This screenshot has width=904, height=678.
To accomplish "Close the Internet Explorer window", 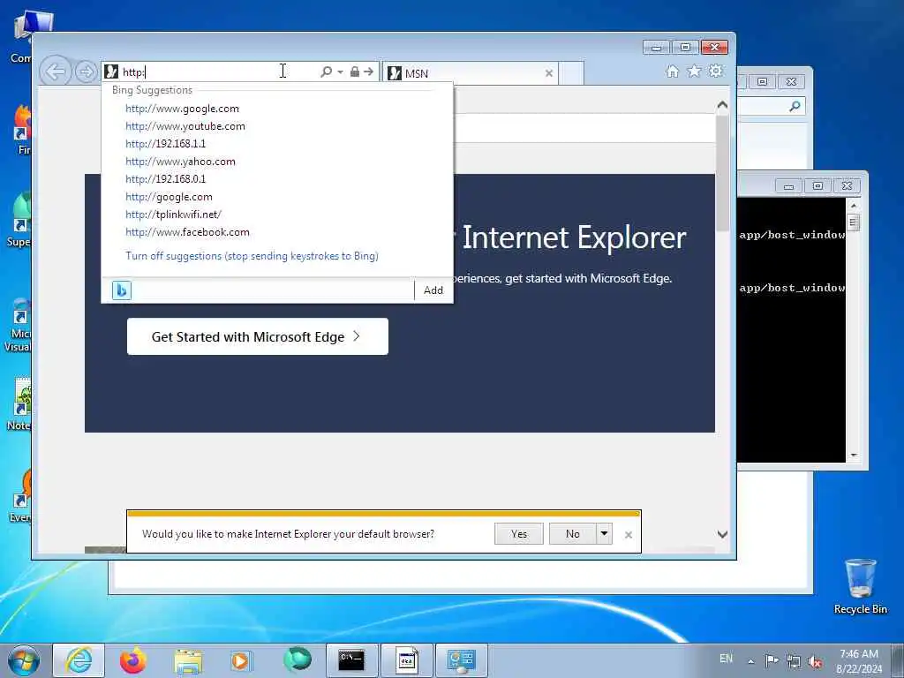I will 715,48.
